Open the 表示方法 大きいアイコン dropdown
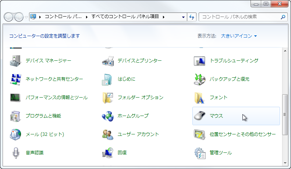 pos(239,36)
